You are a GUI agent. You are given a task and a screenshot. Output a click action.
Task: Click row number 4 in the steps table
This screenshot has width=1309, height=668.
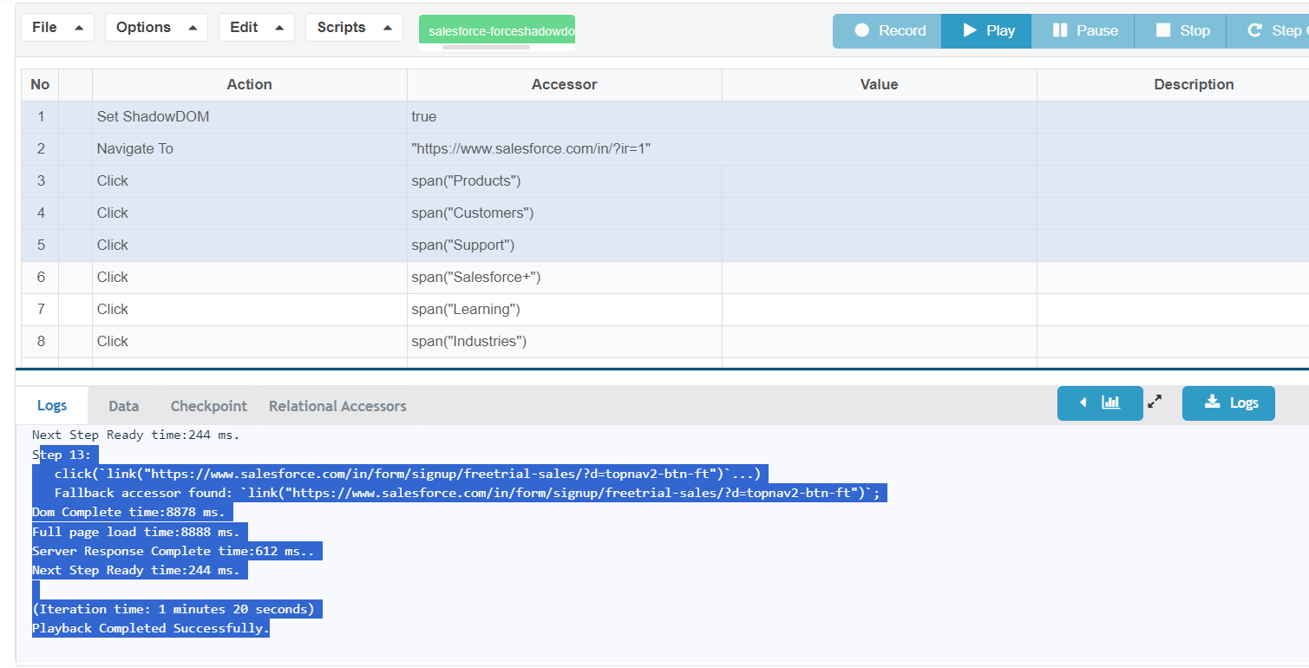(x=40, y=213)
